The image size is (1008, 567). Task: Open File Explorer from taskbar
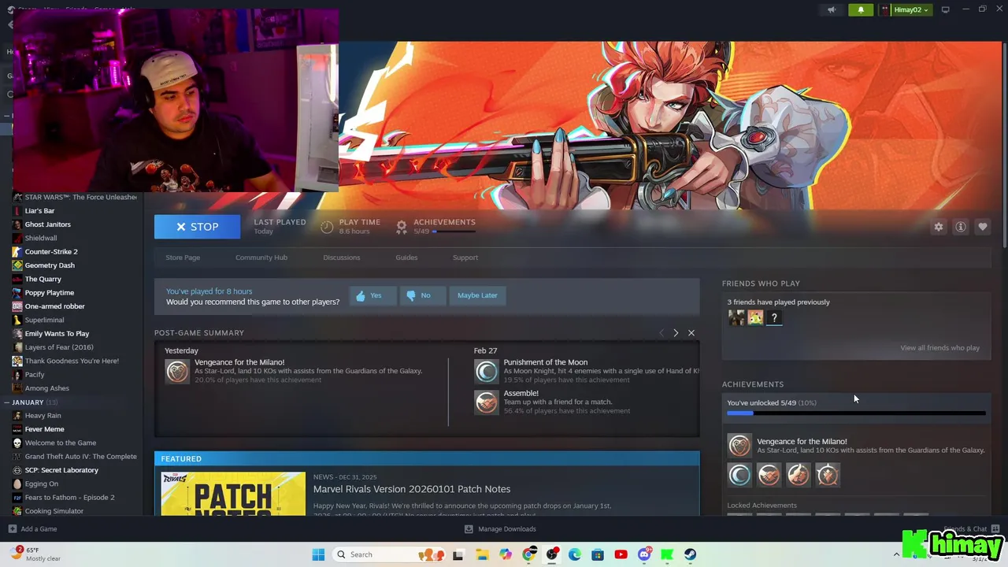pos(481,554)
